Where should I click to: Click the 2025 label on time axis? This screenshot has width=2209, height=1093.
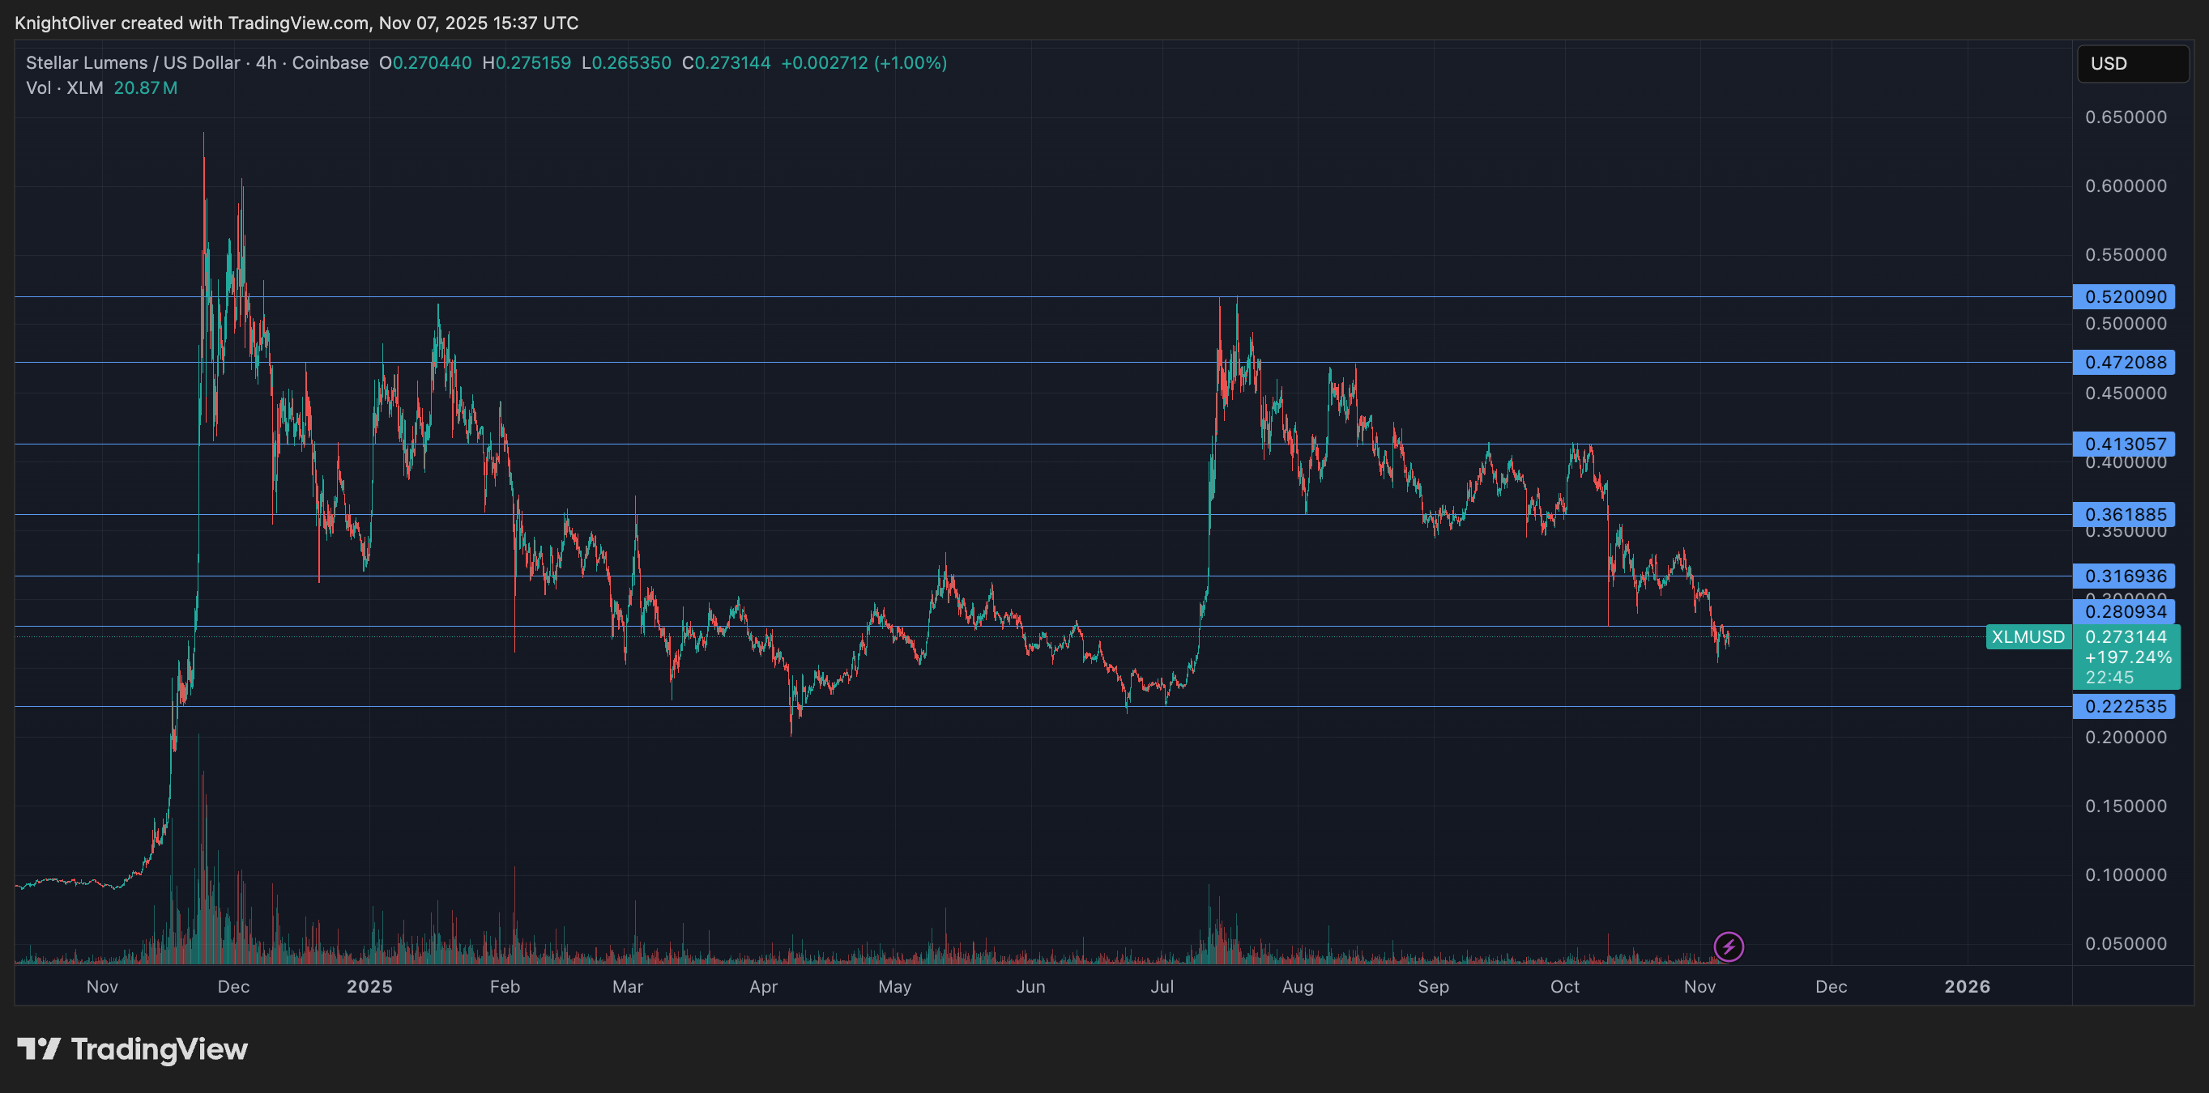click(369, 986)
